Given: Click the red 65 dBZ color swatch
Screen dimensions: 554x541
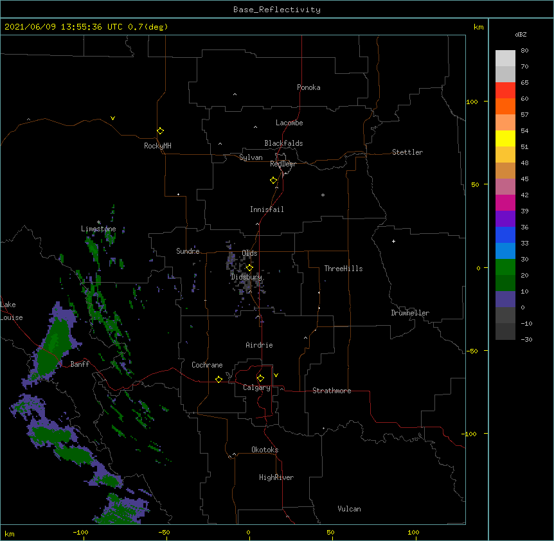Looking at the screenshot, I should [505, 90].
